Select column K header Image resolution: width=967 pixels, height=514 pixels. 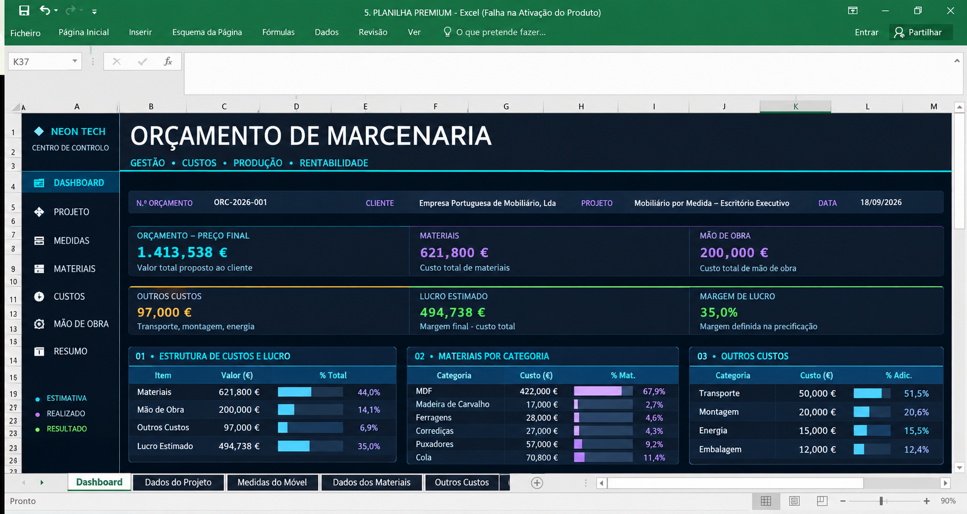(796, 106)
